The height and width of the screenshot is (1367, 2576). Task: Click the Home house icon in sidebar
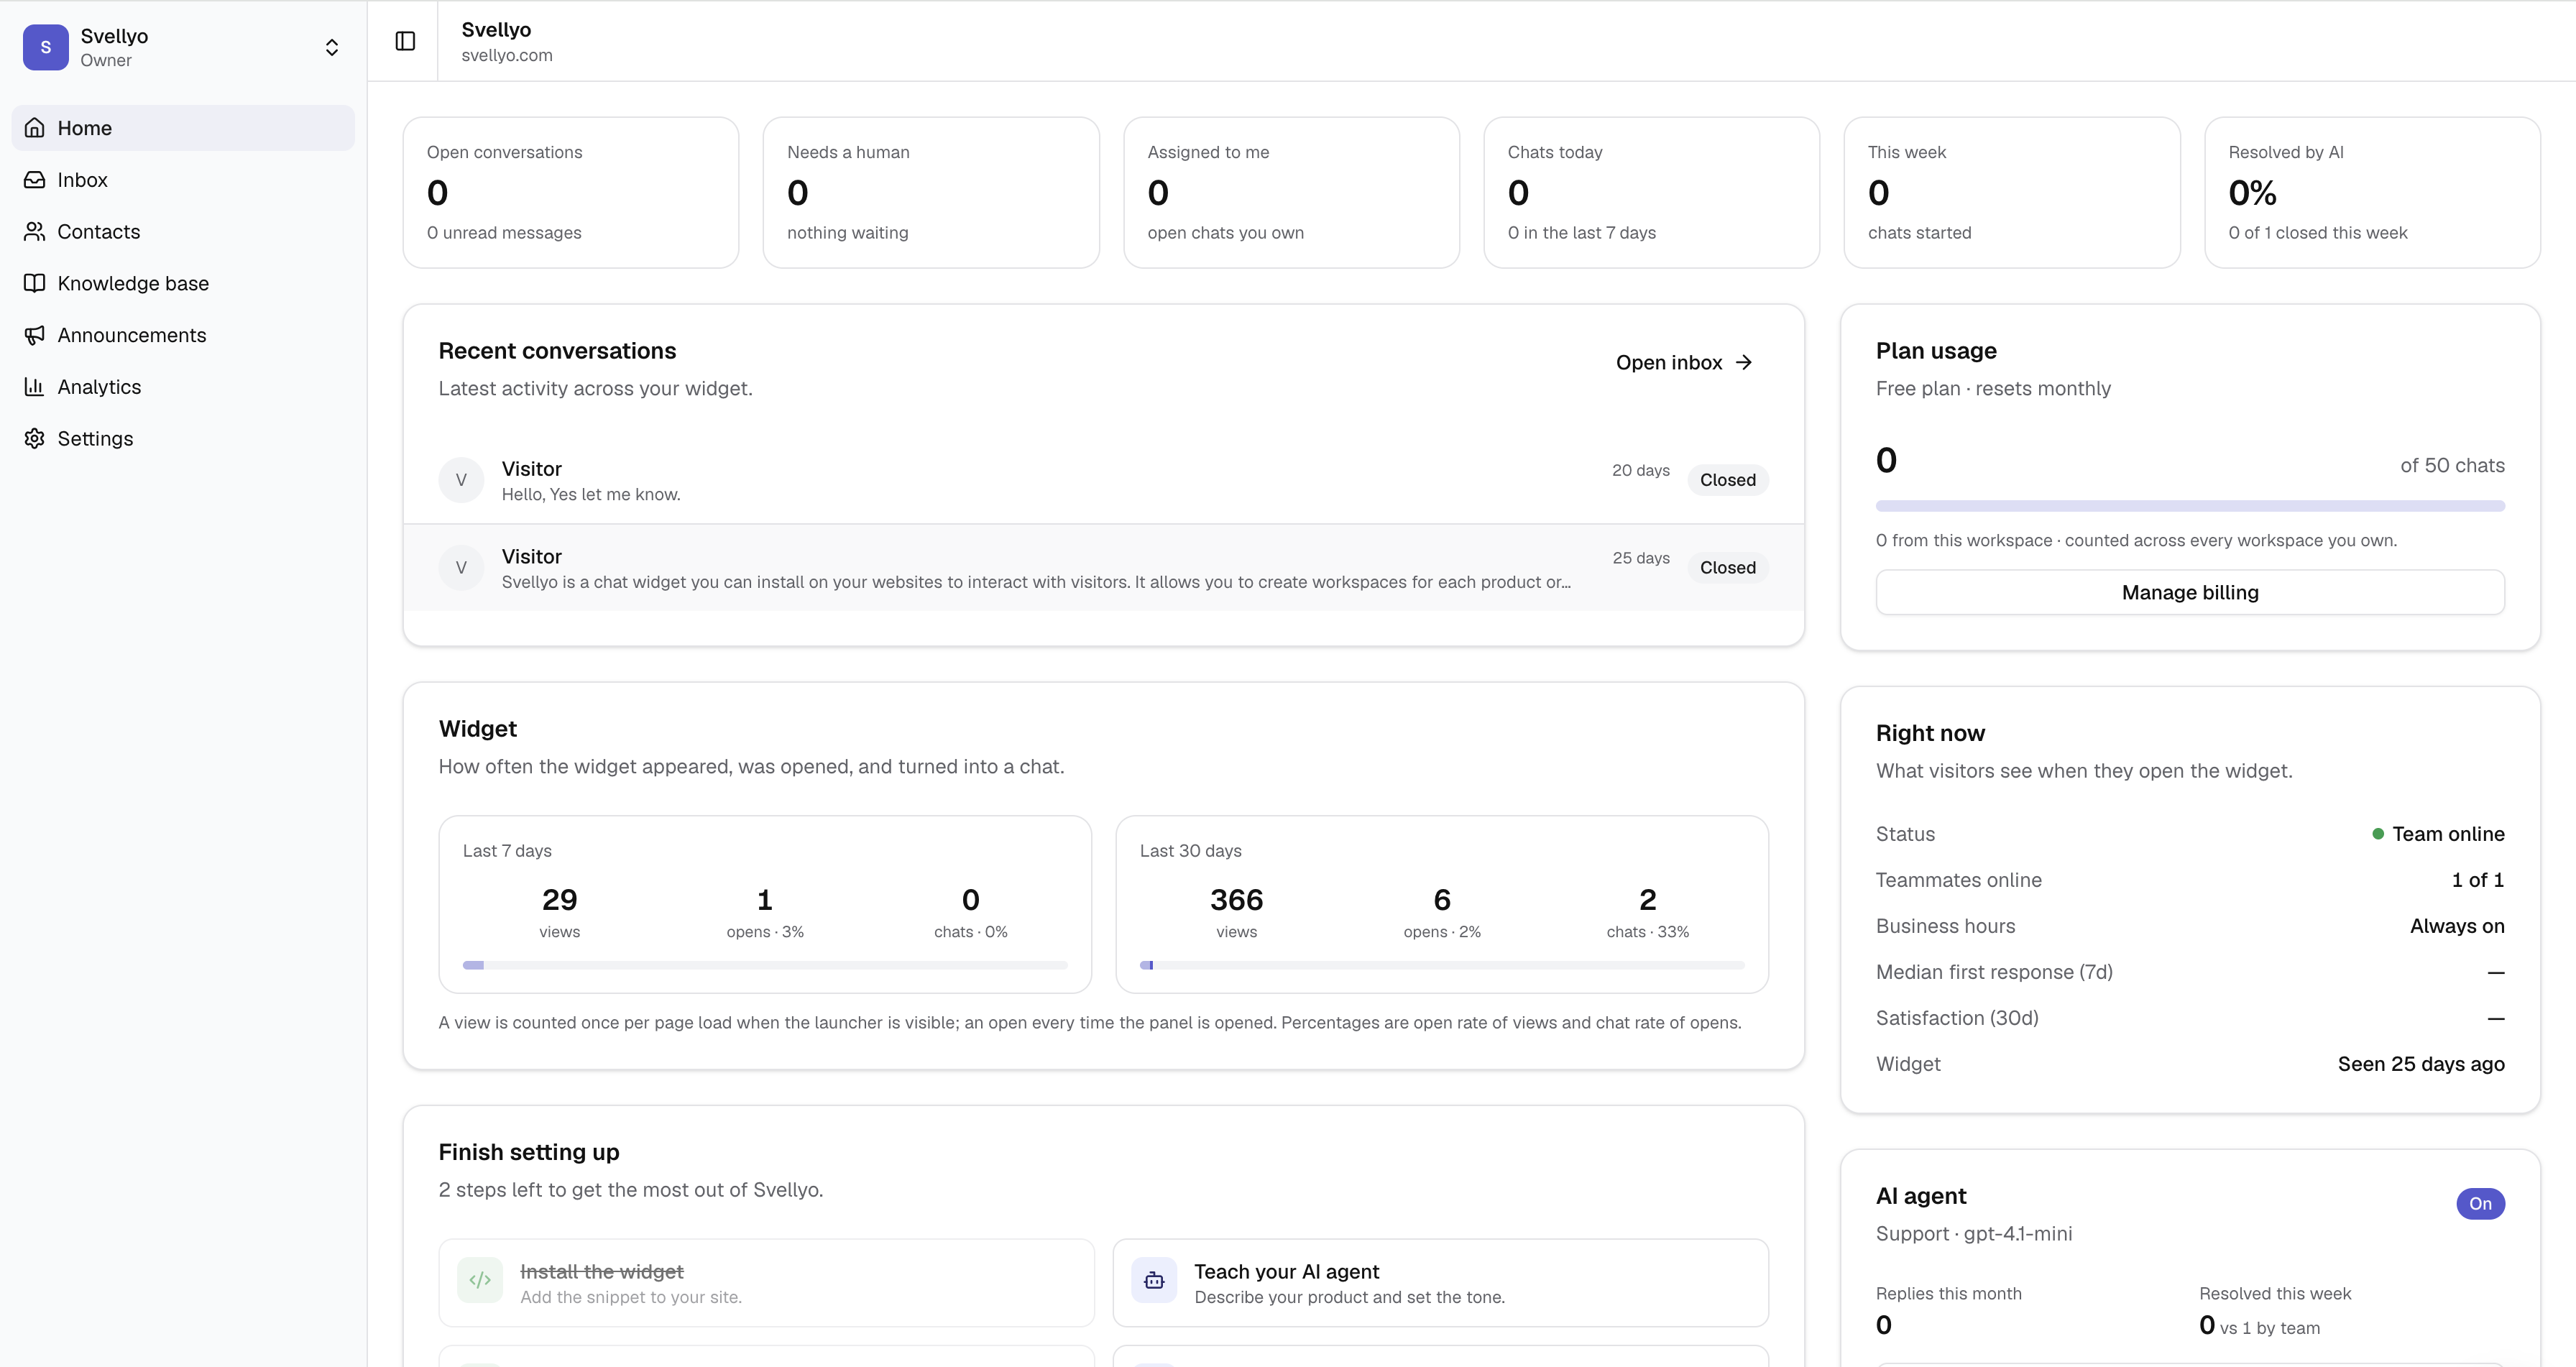(35, 128)
